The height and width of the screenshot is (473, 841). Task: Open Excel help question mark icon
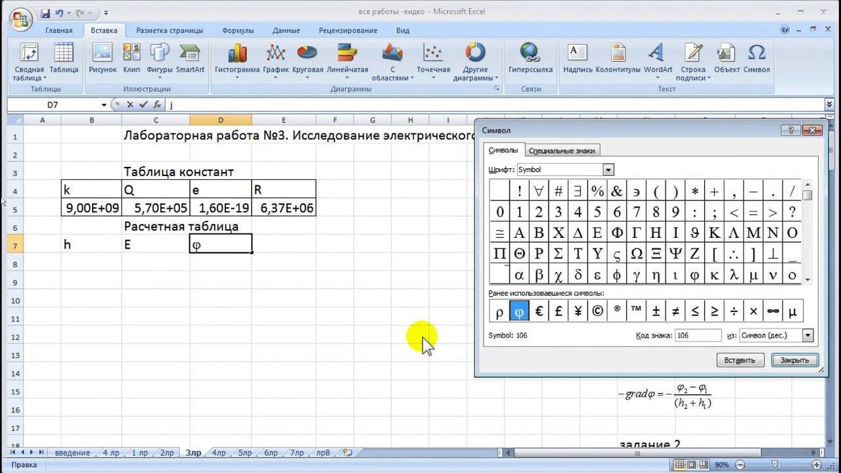[785, 30]
